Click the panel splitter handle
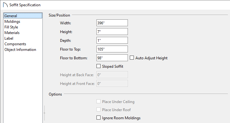 point(44,113)
